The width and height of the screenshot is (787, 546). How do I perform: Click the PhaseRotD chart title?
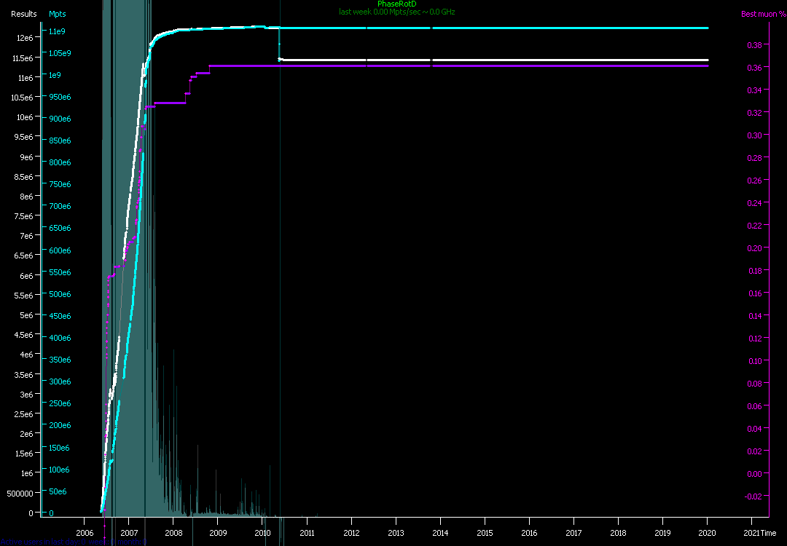pos(396,4)
